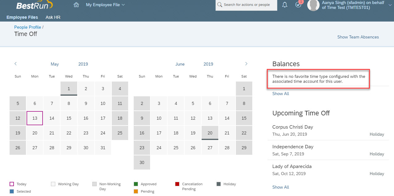This screenshot has width=394, height=196.
Task: Select May 29 in calendar
Action: coord(69,148)
